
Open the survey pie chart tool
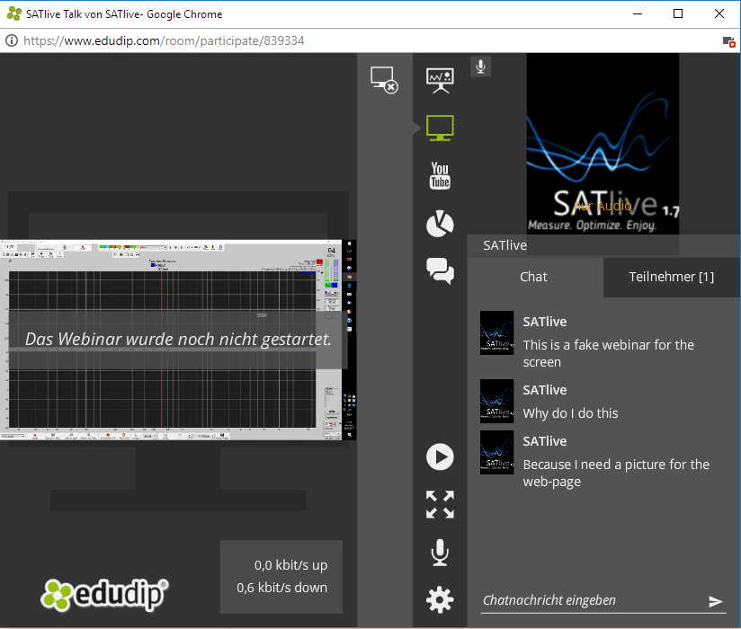tap(440, 224)
